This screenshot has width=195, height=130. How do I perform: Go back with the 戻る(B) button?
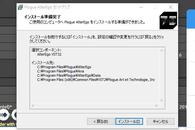point(101,122)
